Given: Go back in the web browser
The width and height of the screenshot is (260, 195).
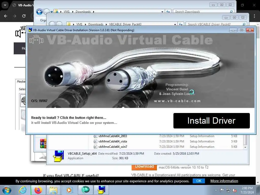Looking at the screenshot, I should (x=6, y=16).
